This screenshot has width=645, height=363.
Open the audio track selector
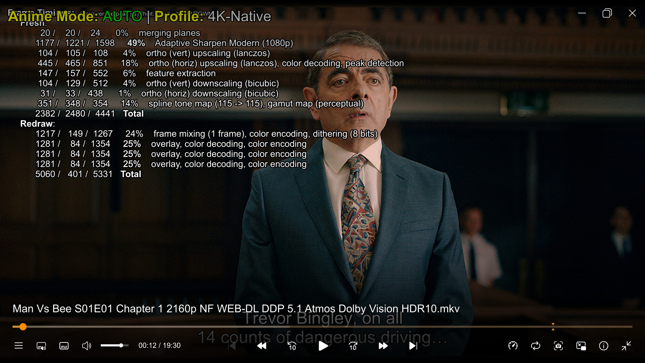(41, 346)
